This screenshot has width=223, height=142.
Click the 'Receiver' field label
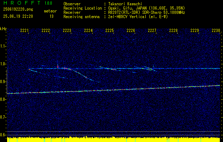coord(72,12)
